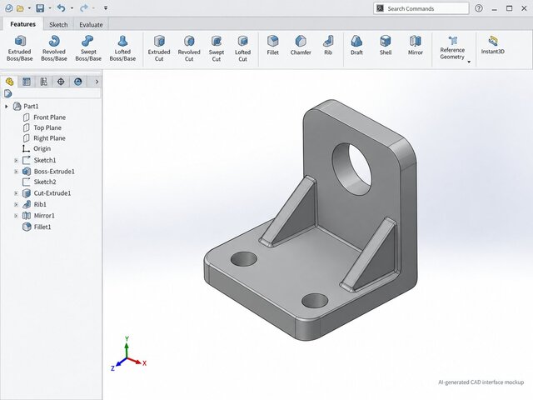Image resolution: width=533 pixels, height=400 pixels.
Task: Open the DisplayManager sphere tab
Action: 78,82
